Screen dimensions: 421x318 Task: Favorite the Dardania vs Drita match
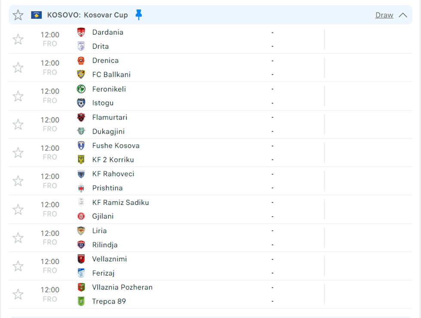18,39
